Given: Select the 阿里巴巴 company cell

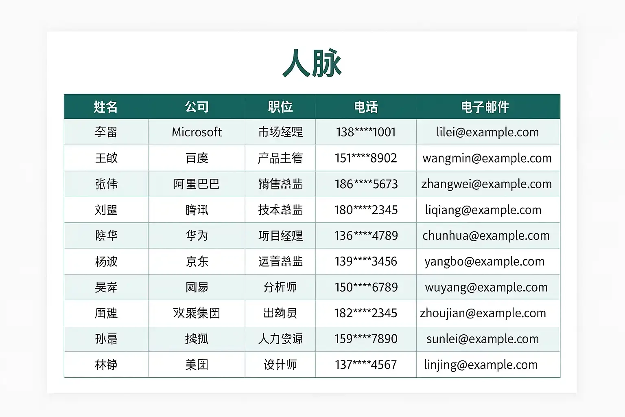Looking at the screenshot, I should point(197,184).
